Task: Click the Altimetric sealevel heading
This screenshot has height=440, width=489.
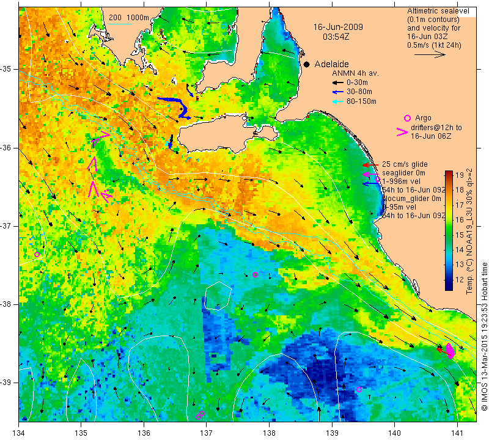Action: tap(438, 11)
